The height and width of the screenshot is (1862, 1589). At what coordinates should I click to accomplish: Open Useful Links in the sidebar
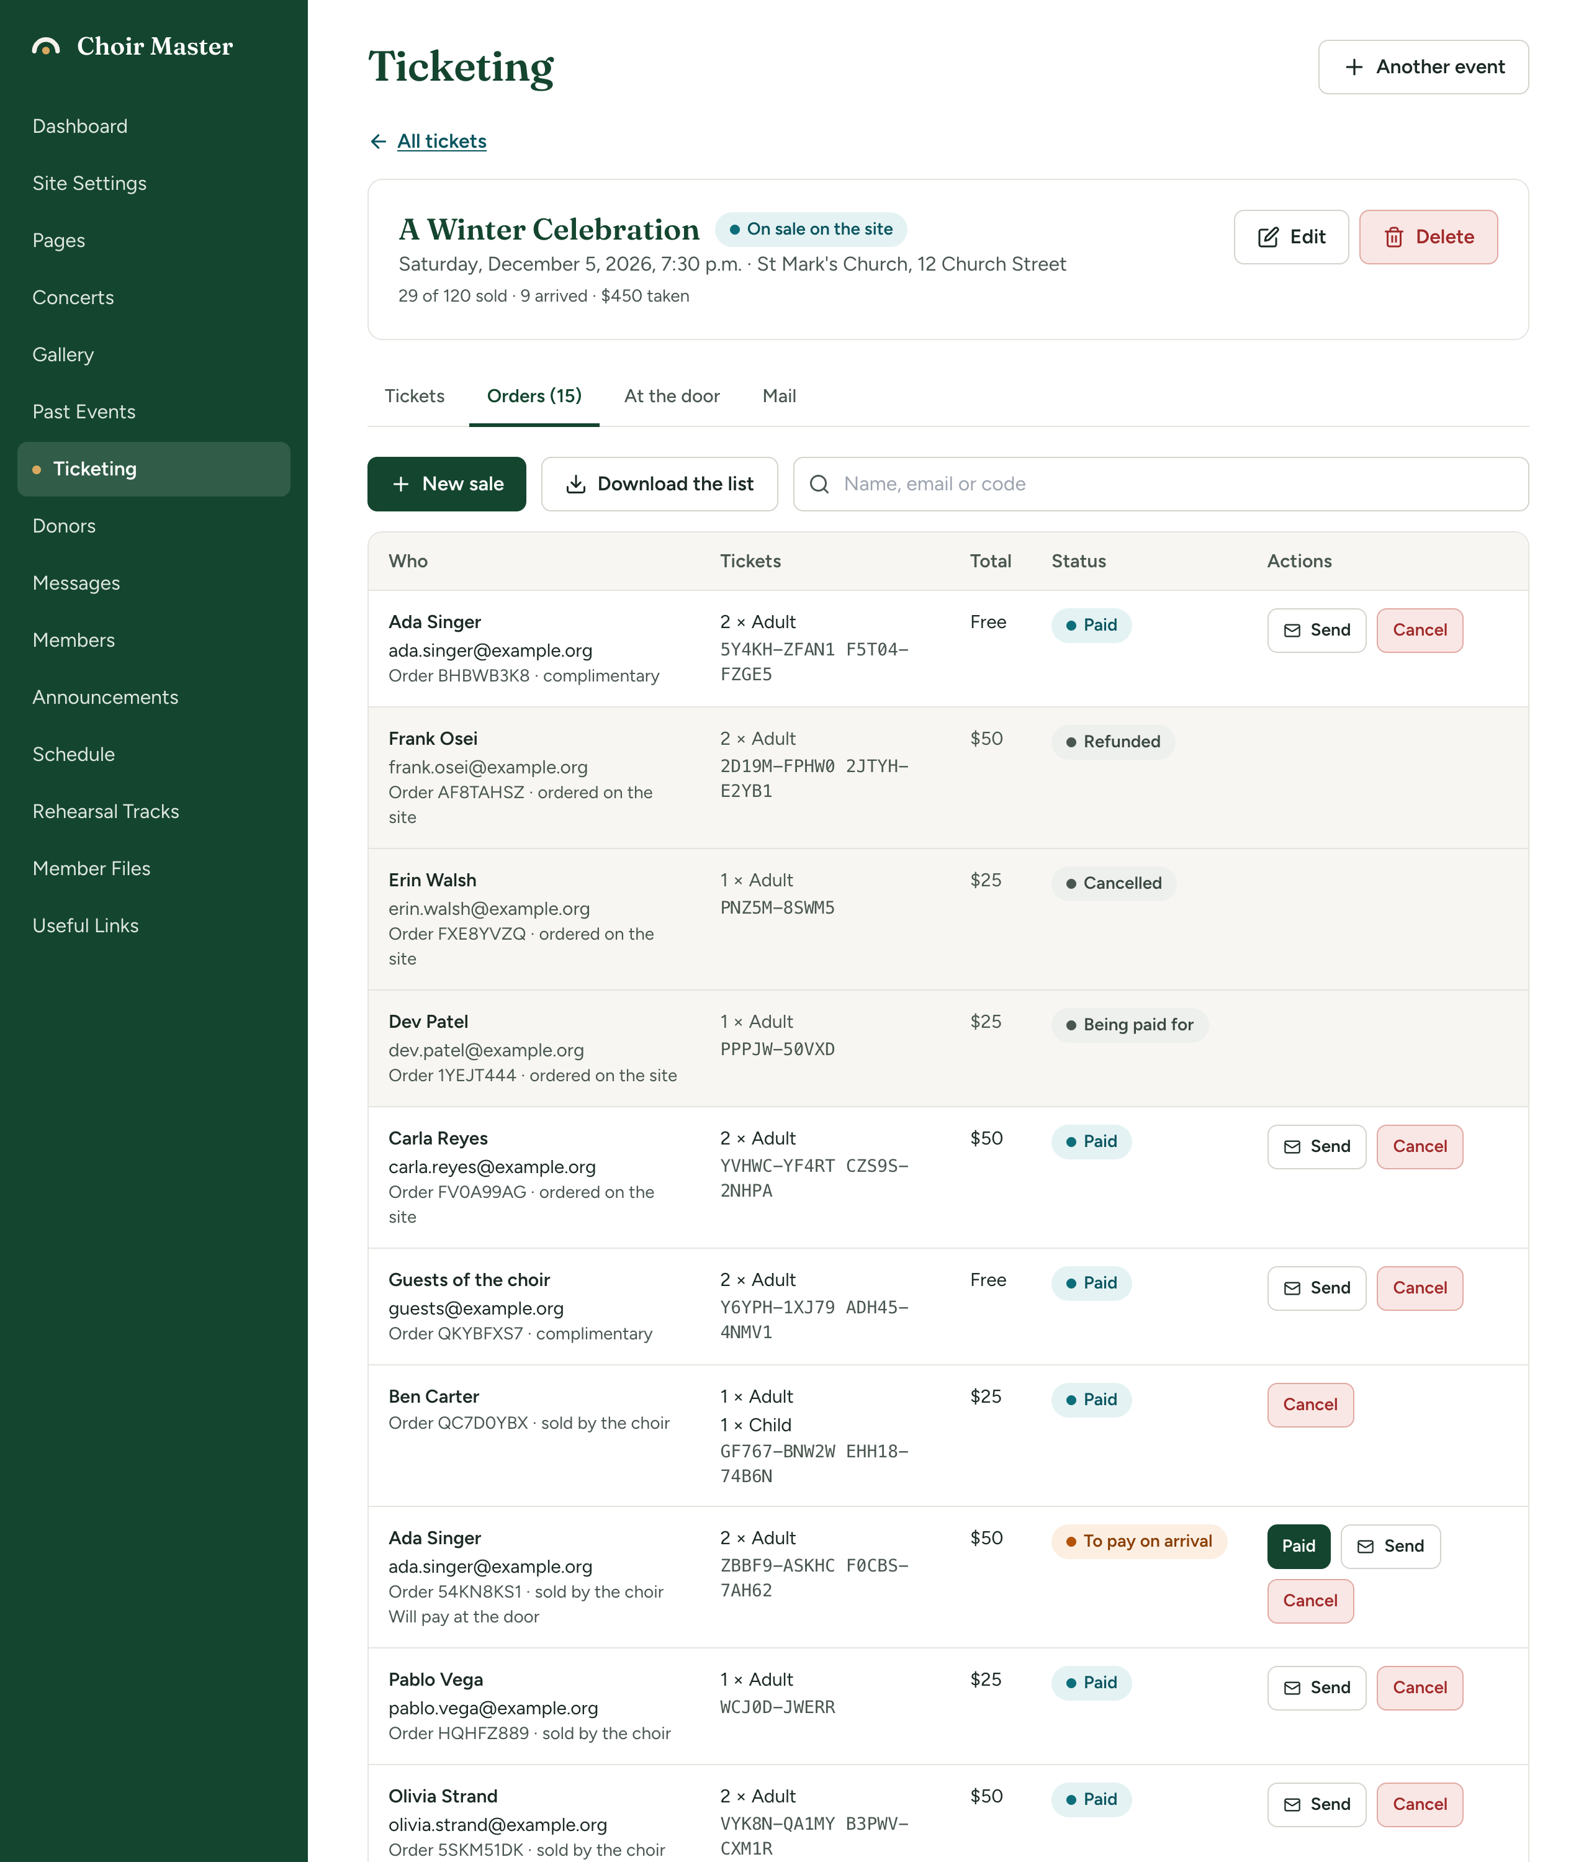click(x=154, y=925)
